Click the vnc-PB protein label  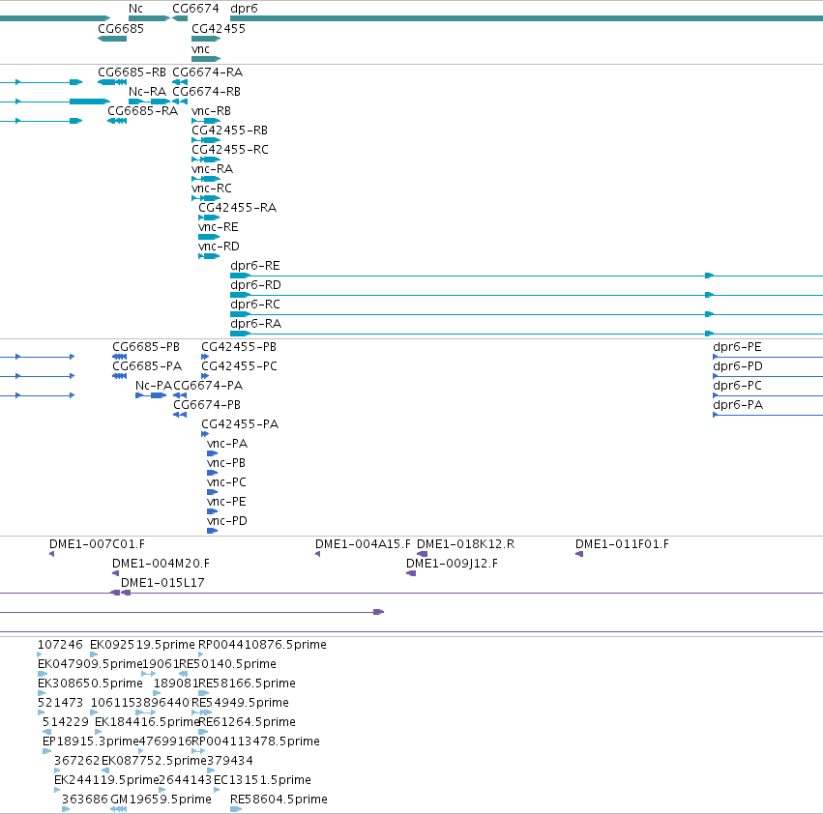[x=226, y=463]
